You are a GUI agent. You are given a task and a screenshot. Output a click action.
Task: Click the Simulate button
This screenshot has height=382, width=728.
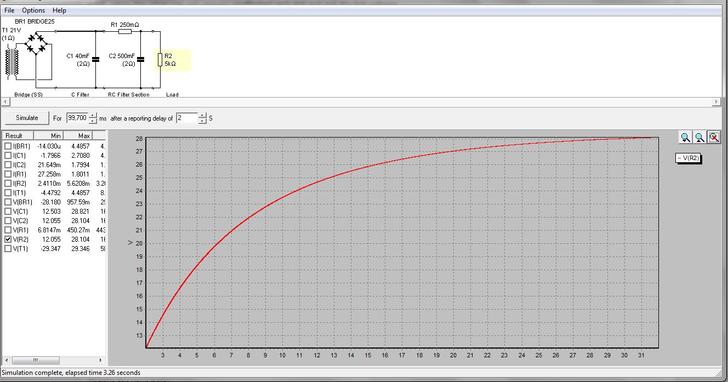[x=27, y=118]
